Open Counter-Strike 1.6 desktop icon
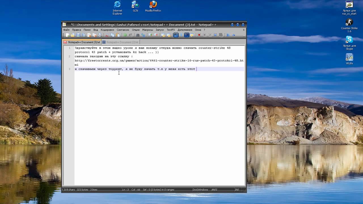This screenshot has width=363, height=204. 349,25
